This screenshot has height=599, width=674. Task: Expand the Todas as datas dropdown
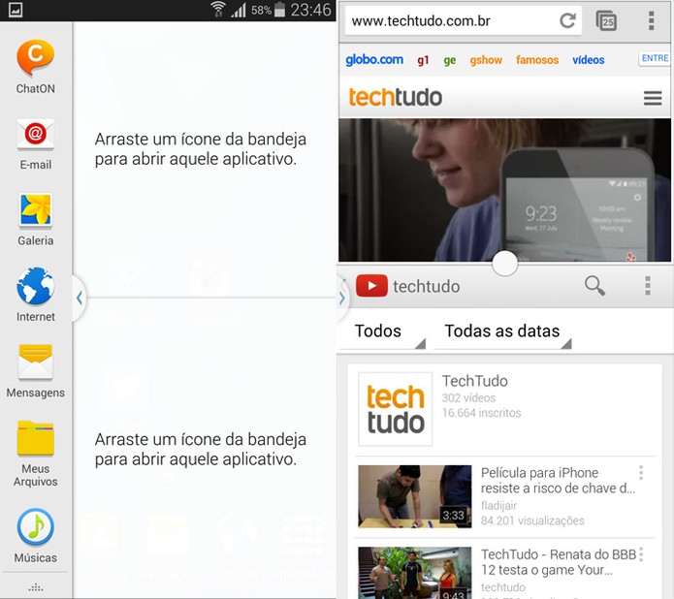503,331
